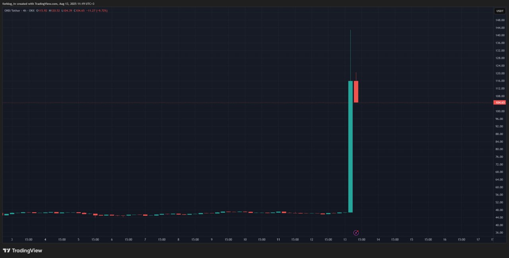This screenshot has height=258, width=509.
Task: Click date label 14 on time axis
Action: pyautogui.click(x=378, y=240)
